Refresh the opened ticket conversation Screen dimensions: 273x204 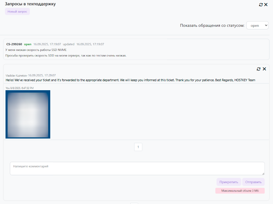pos(258,69)
